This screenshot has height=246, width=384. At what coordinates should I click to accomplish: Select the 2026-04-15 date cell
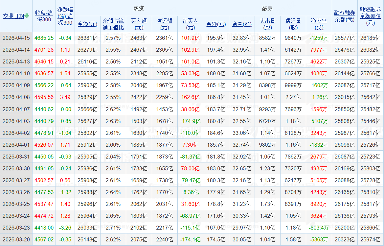point(16,38)
